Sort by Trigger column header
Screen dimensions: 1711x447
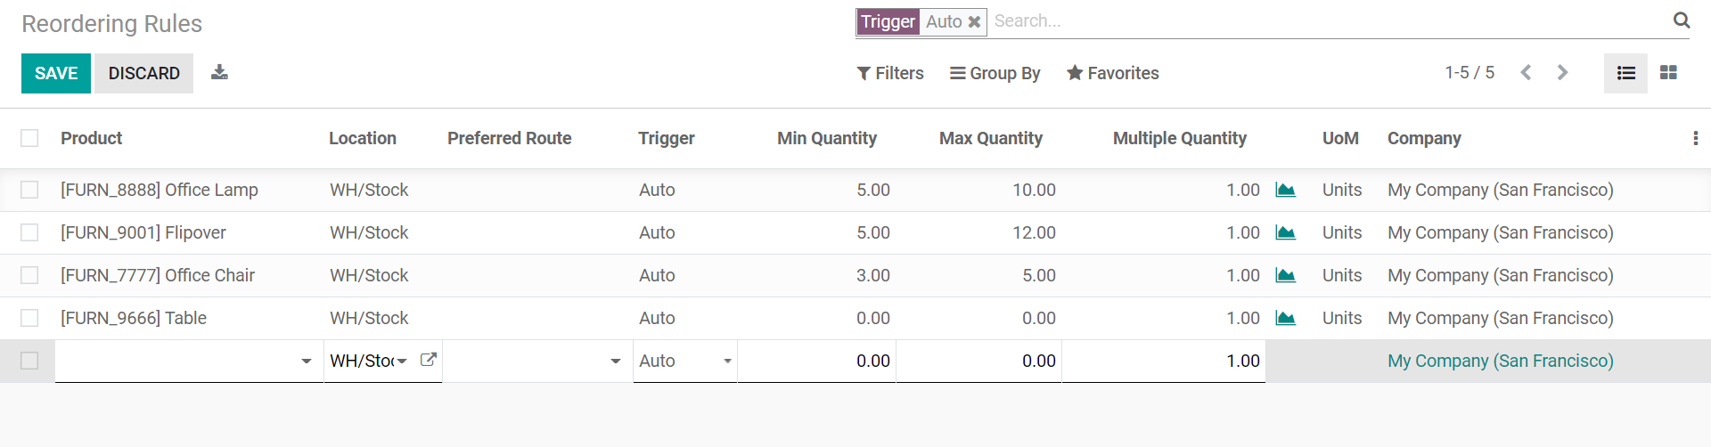coord(667,138)
